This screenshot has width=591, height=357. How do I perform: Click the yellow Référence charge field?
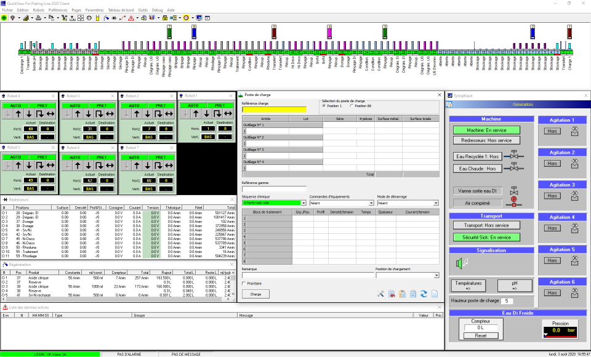[273, 110]
